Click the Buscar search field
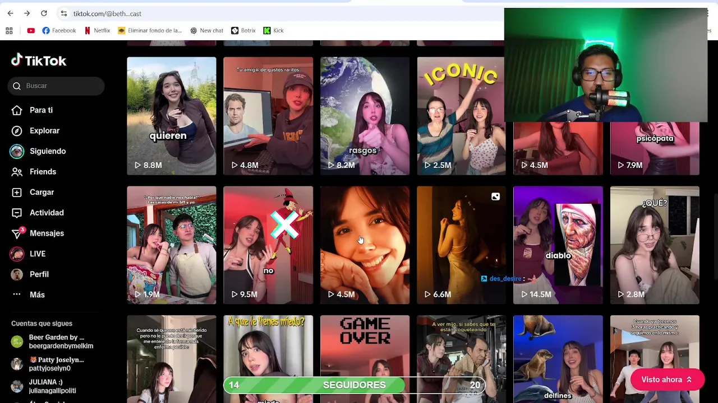Image resolution: width=718 pixels, height=403 pixels. point(56,86)
